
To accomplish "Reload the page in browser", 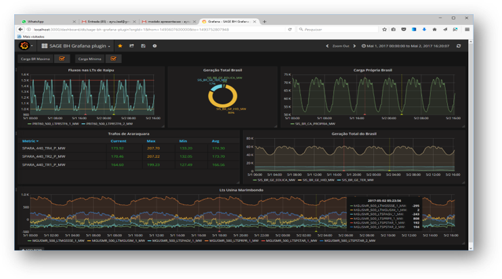I will pos(290,30).
